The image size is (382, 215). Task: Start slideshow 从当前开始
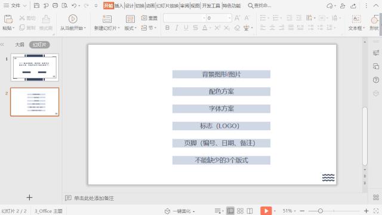click(73, 23)
